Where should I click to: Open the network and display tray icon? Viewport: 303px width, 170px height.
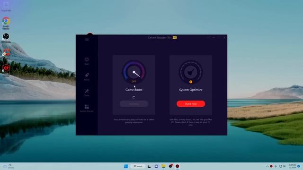[280, 166]
